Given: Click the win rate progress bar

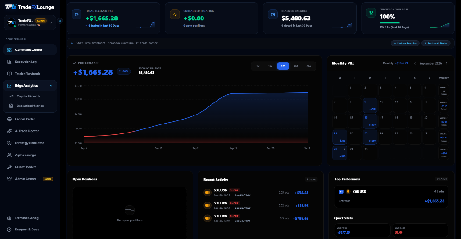Looking at the screenshot, I should [x=389, y=23].
